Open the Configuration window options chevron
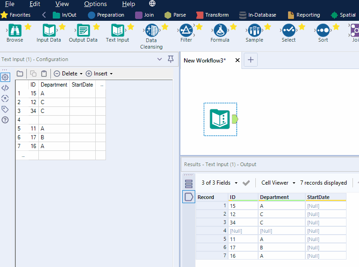This screenshot has width=359, height=267. click(160, 59)
